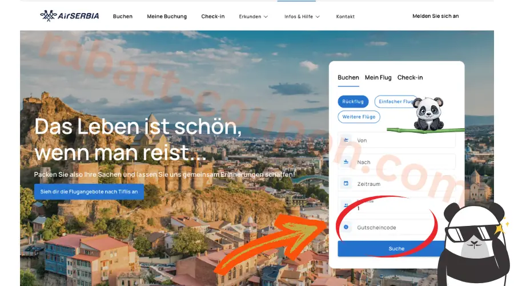Screen dimensions: 514x286
Task: Click the Nach destination field
Action: 397,162
